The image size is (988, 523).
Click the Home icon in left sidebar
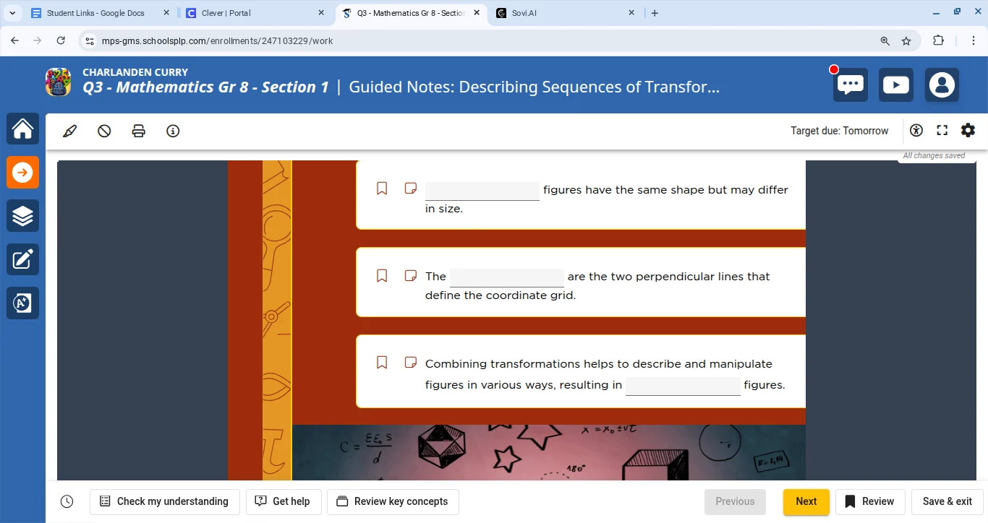coord(22,129)
